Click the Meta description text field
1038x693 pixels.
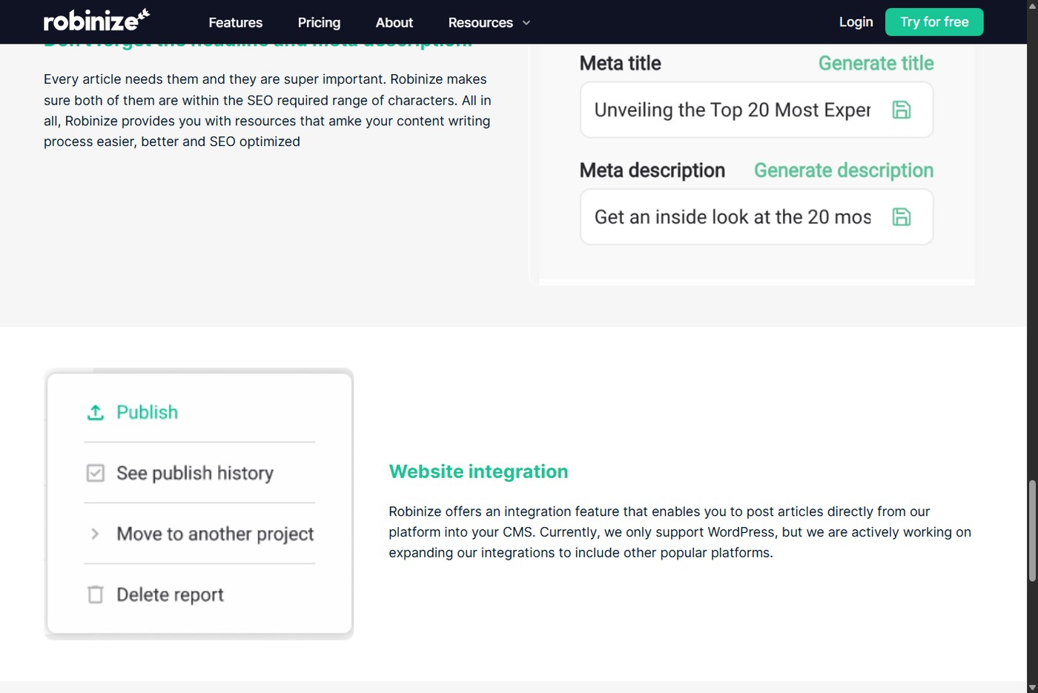click(x=756, y=216)
